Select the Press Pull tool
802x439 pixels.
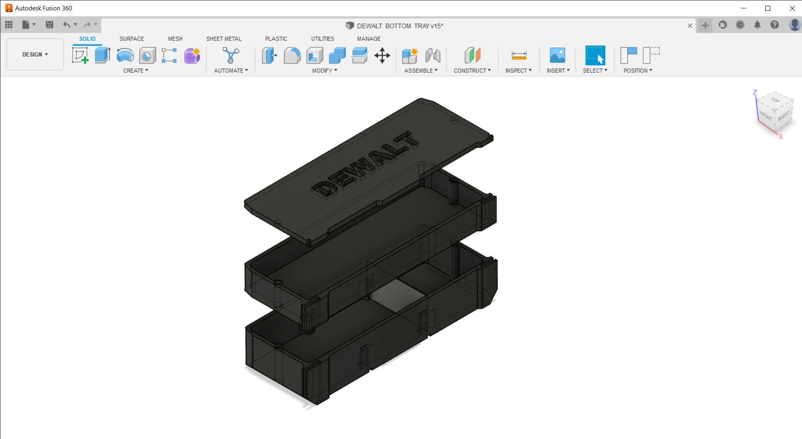tap(270, 55)
